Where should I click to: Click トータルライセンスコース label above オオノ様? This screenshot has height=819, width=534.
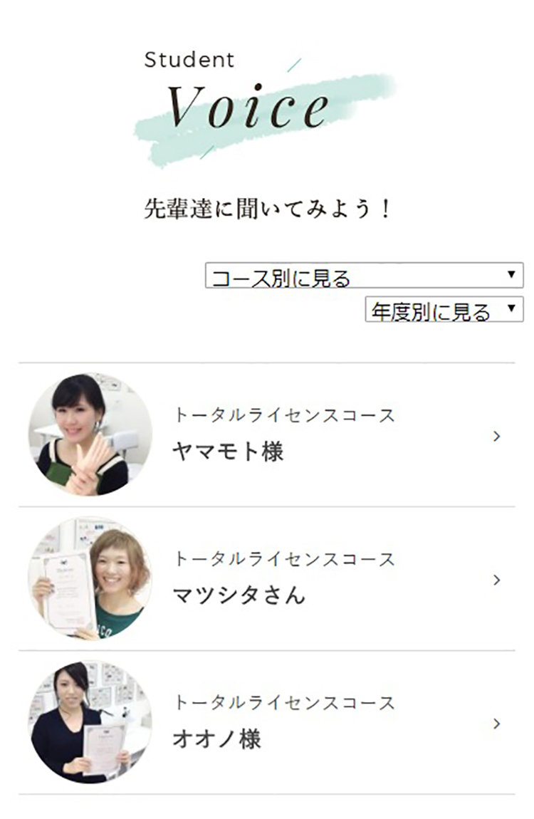tap(284, 702)
